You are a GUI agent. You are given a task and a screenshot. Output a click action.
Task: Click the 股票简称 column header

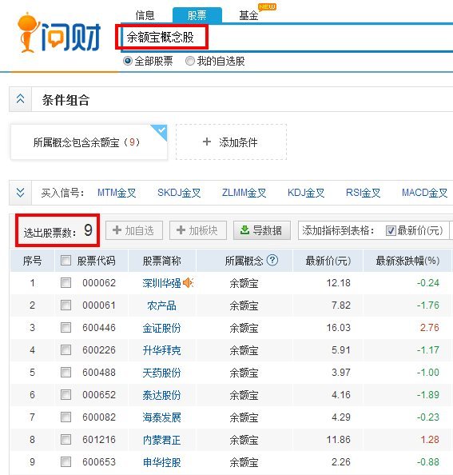161,261
